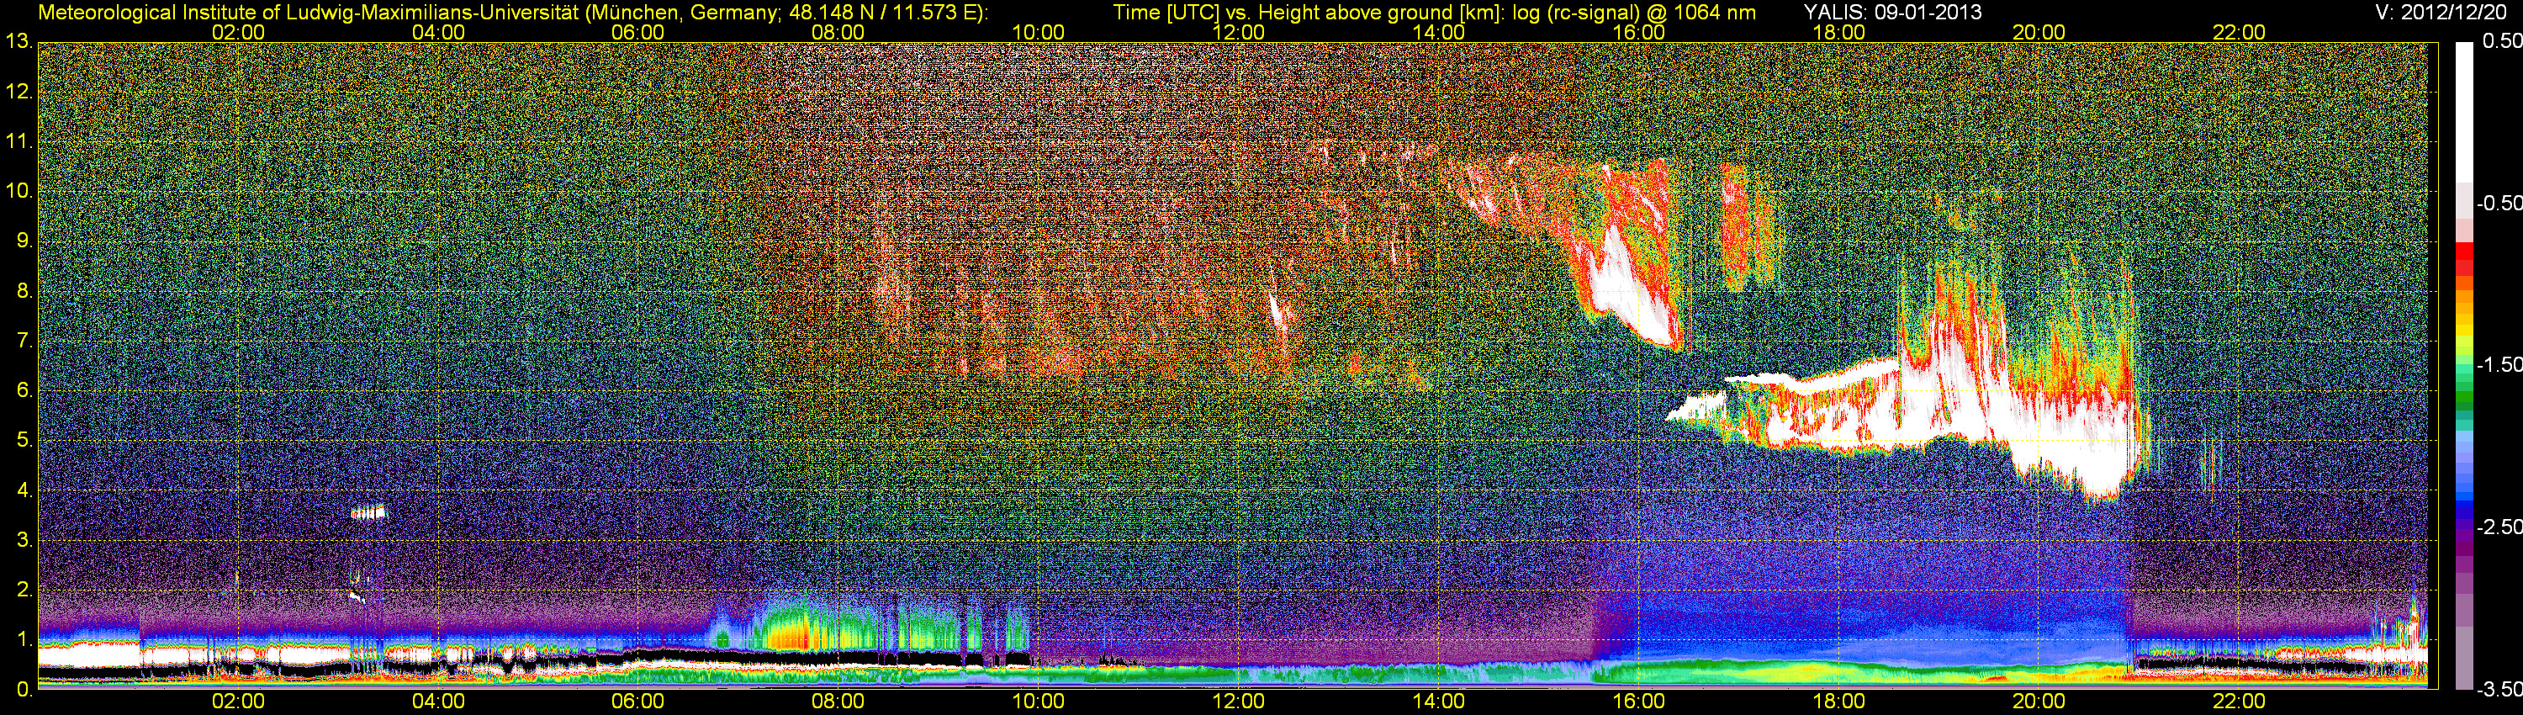The width and height of the screenshot is (2523, 715).
Task: Click the -0.50 value on the color scale
Action: click(2499, 203)
